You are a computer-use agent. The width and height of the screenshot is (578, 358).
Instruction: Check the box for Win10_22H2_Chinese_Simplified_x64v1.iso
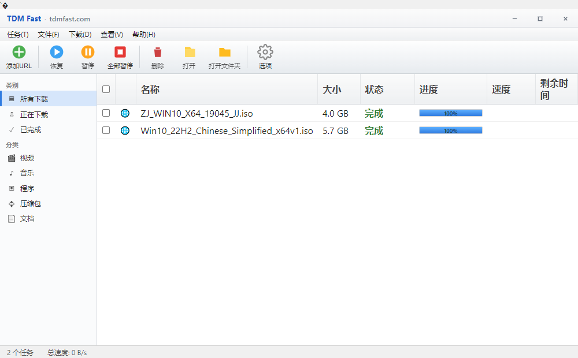point(106,130)
